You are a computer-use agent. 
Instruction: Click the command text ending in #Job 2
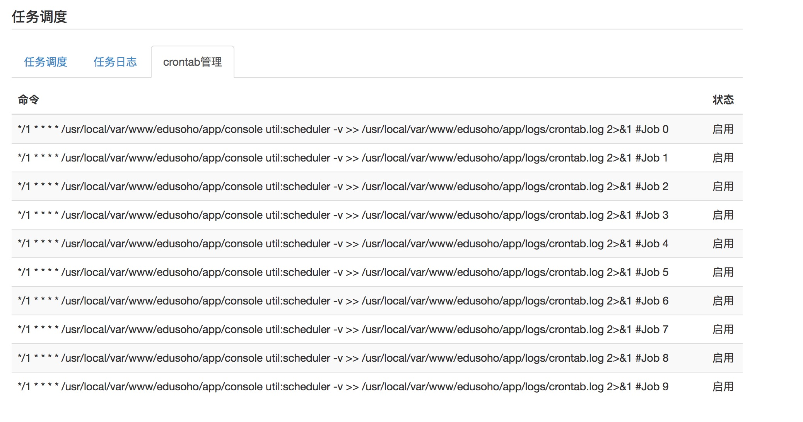click(x=343, y=186)
